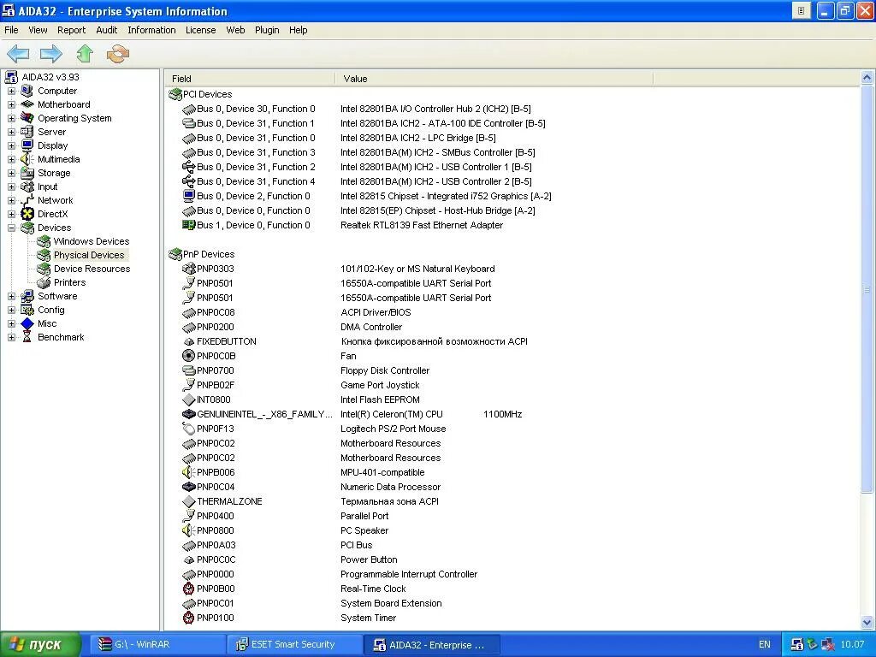Image resolution: width=876 pixels, height=657 pixels.
Task: Select the Config icon in the tree
Action: click(27, 310)
